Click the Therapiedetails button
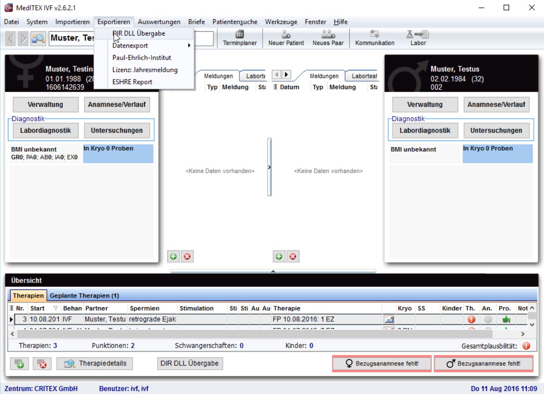The image size is (544, 394). [95, 364]
